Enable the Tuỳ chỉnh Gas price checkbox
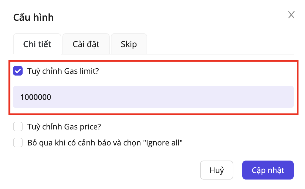The width and height of the screenshot is (305, 189). pyautogui.click(x=18, y=127)
